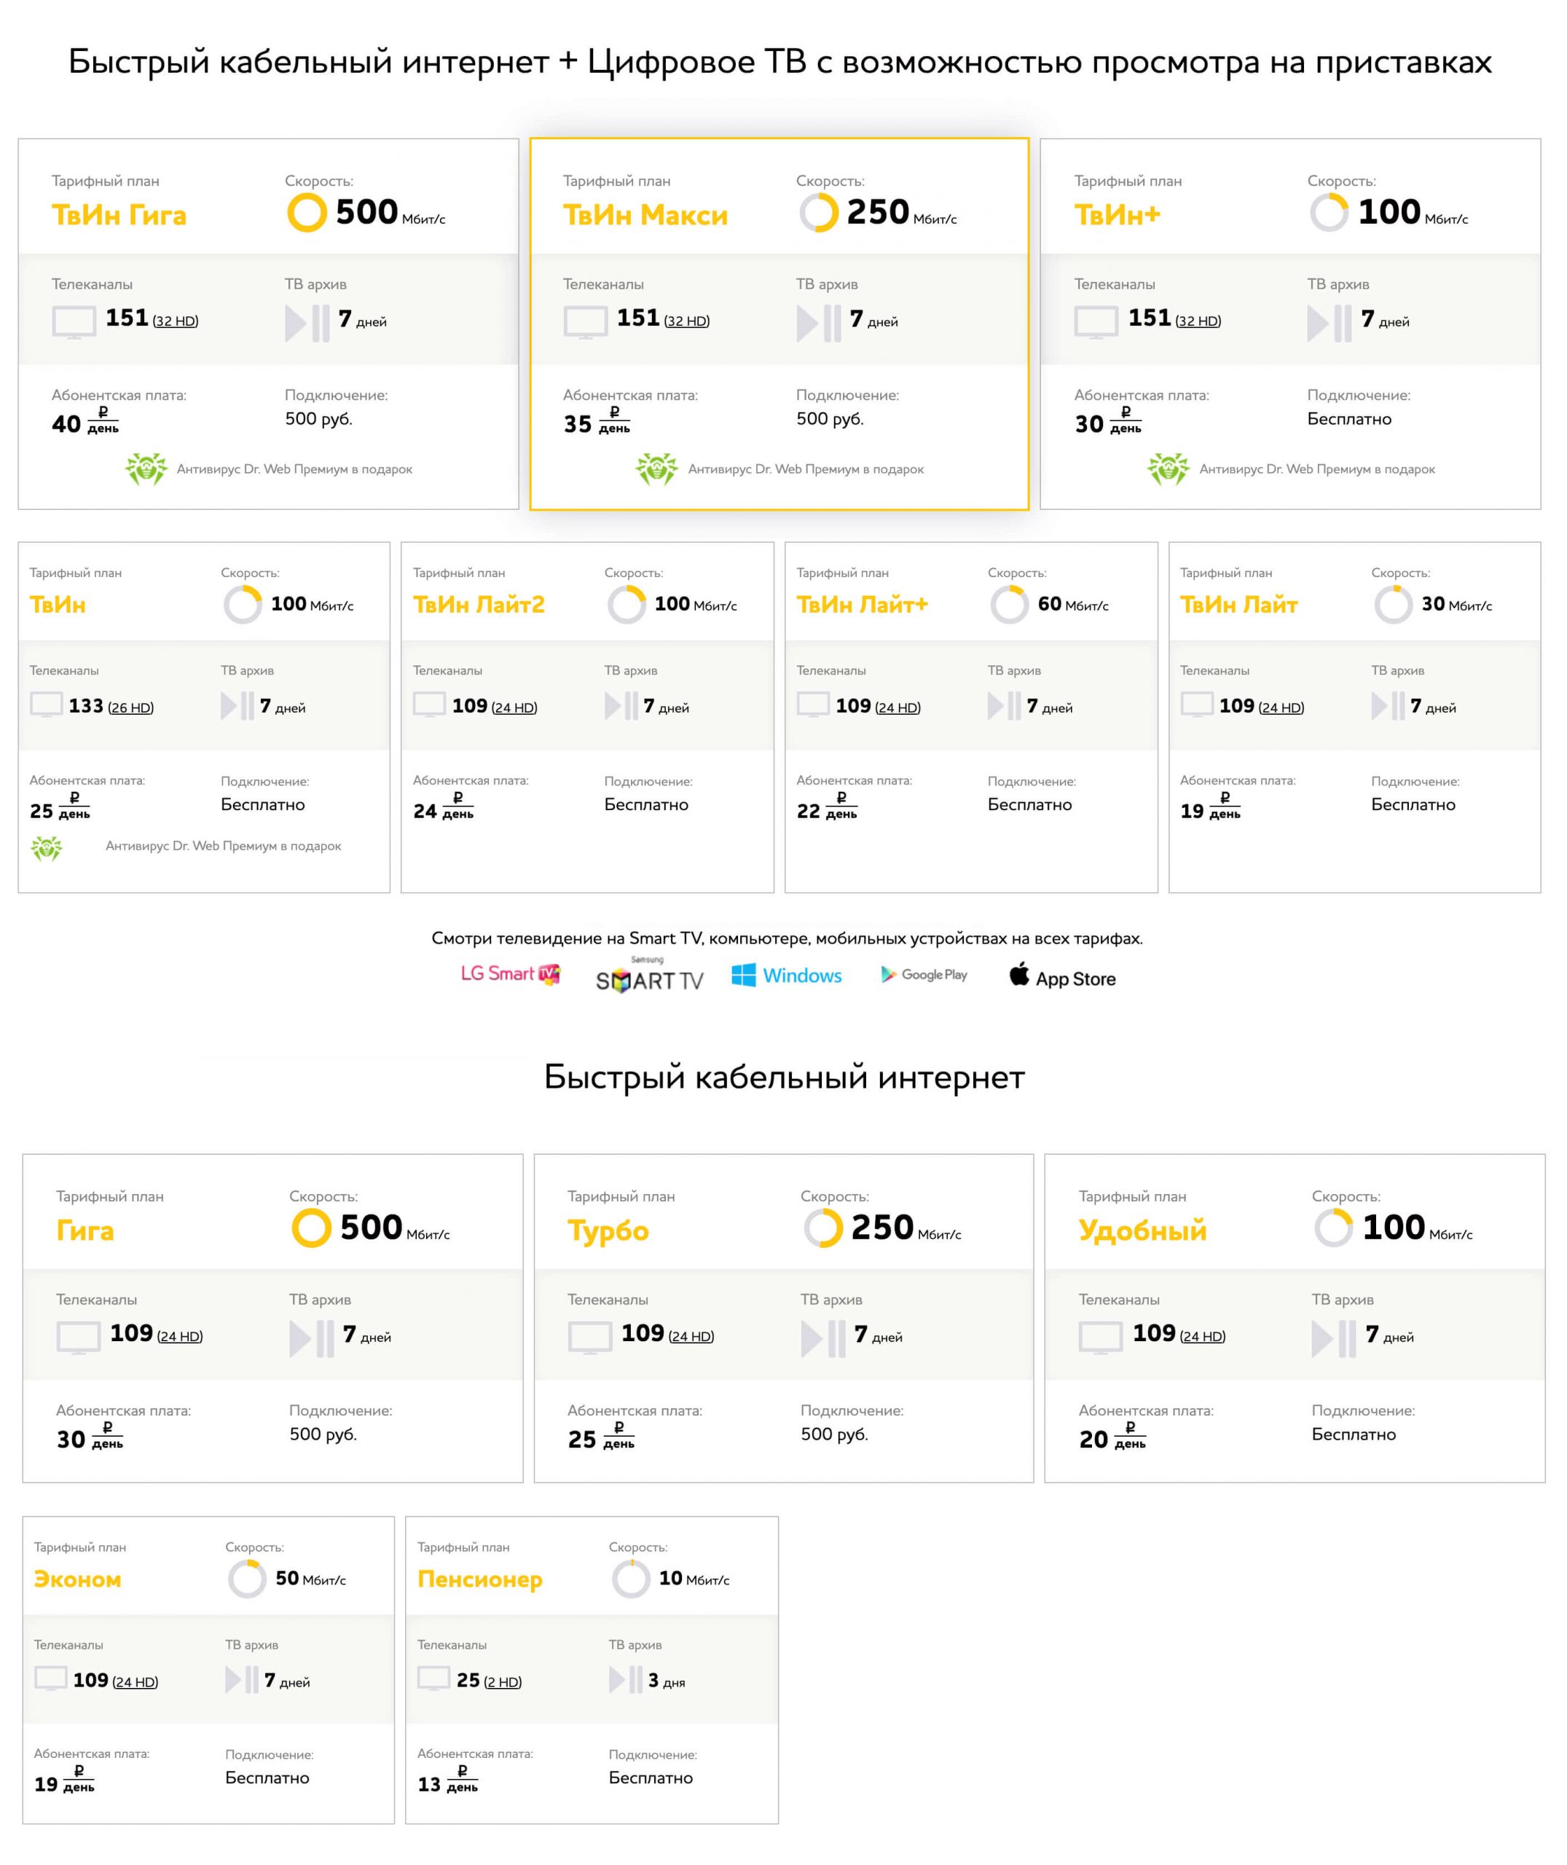Open the Google Play badge

tap(924, 974)
